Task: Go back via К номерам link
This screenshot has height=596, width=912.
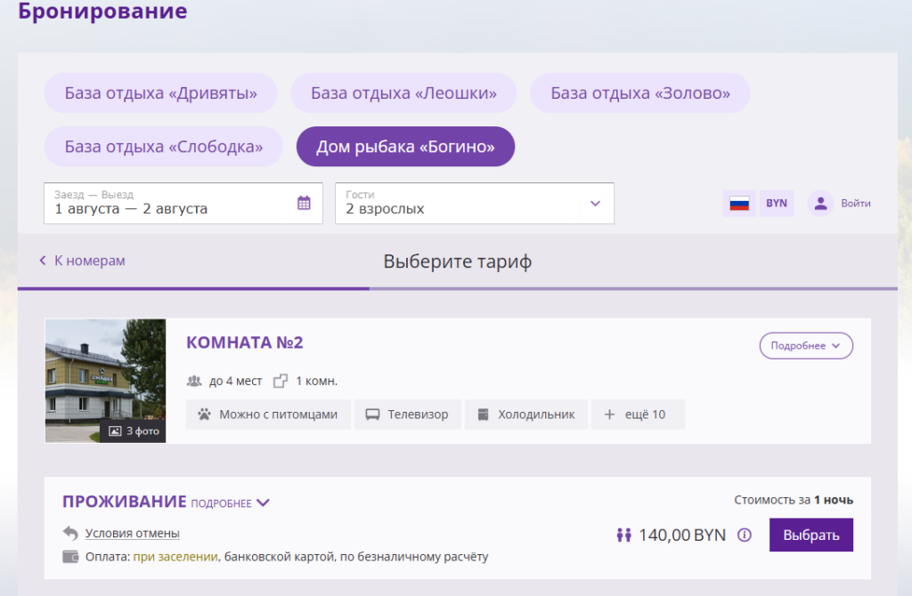Action: [82, 261]
